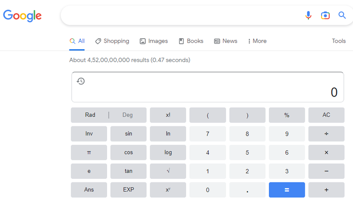Click inside the Google search box
The width and height of the screenshot is (353, 206).
click(x=179, y=15)
